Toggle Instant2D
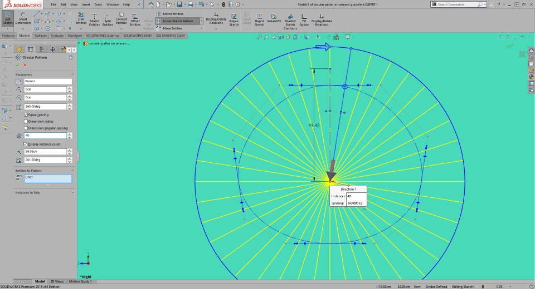Viewport: 535px width, 289px height. (274, 18)
